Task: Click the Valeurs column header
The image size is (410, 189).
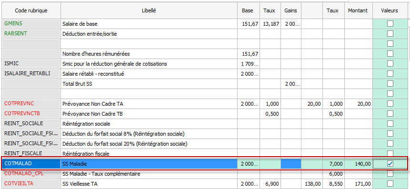Action: pyautogui.click(x=390, y=11)
